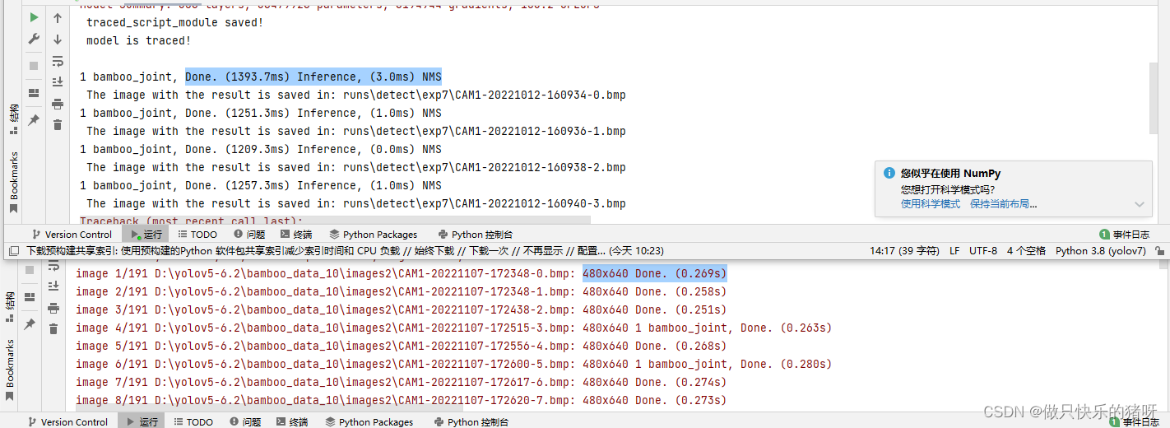This screenshot has height=428, width=1170.
Task: Click caret position 14:17 status widget
Action: (904, 251)
